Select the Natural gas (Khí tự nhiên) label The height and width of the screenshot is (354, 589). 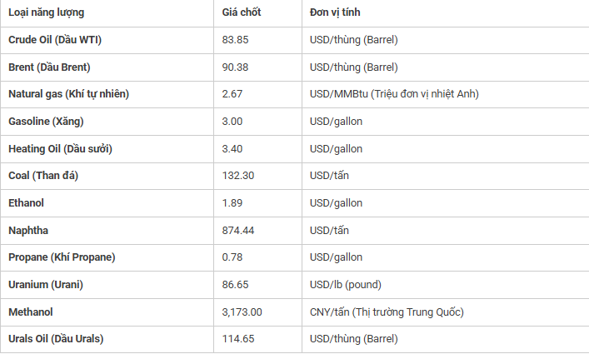68,94
